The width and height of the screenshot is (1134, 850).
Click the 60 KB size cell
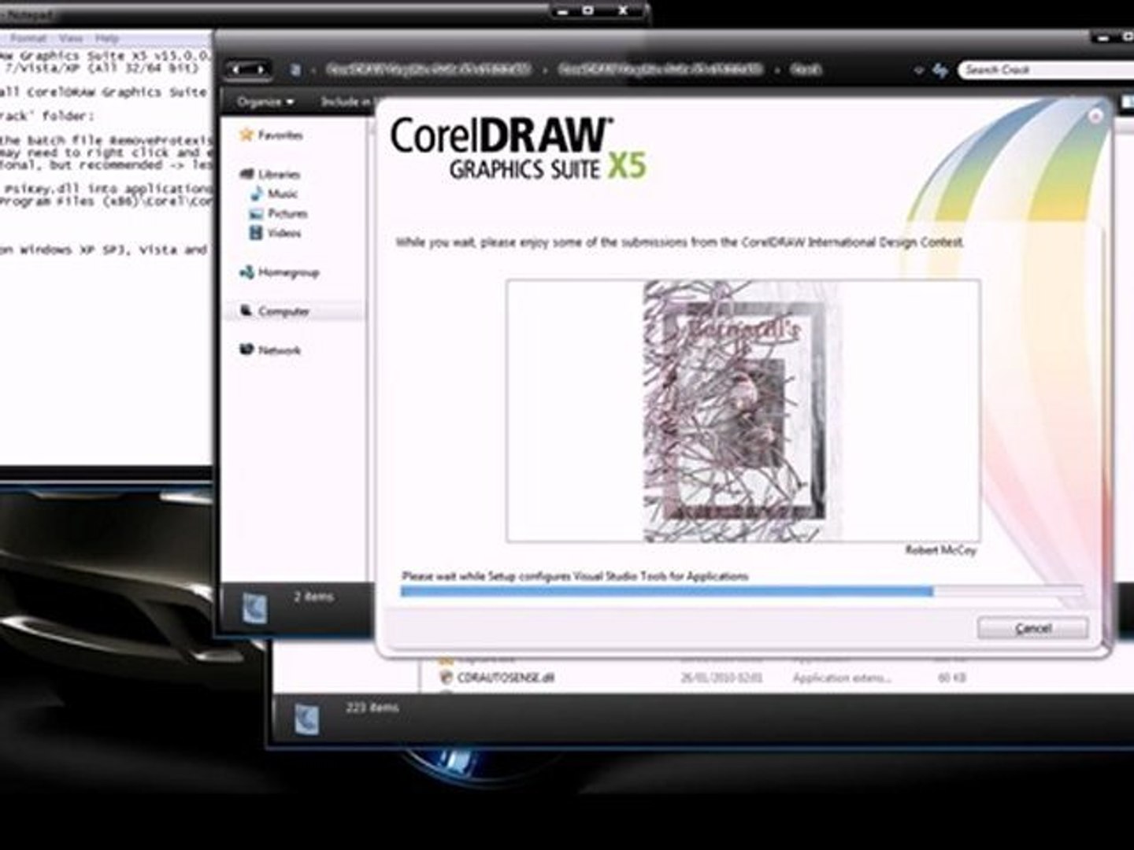pyautogui.click(x=952, y=678)
